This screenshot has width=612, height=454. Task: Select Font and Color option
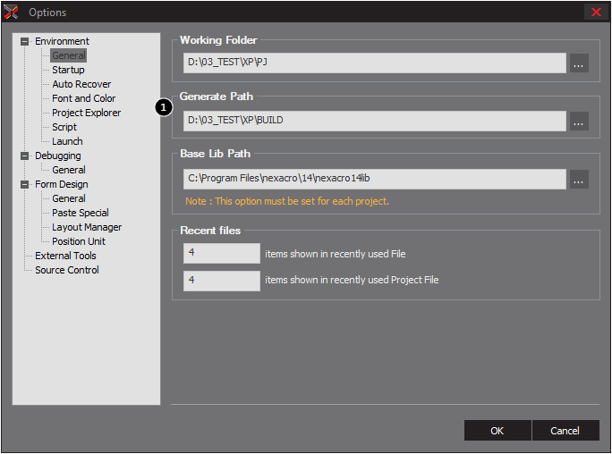83,98
